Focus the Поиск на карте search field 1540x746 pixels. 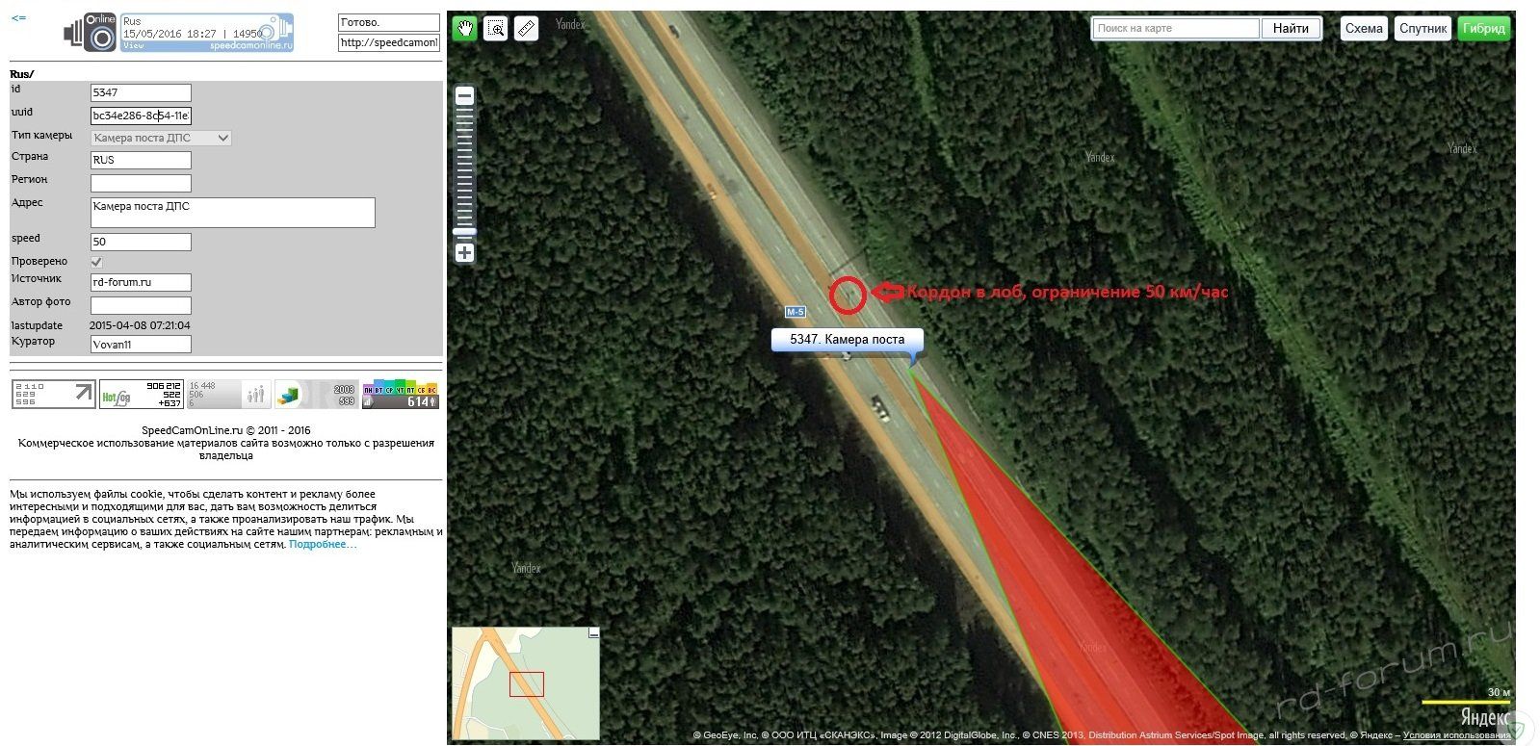tap(1177, 28)
